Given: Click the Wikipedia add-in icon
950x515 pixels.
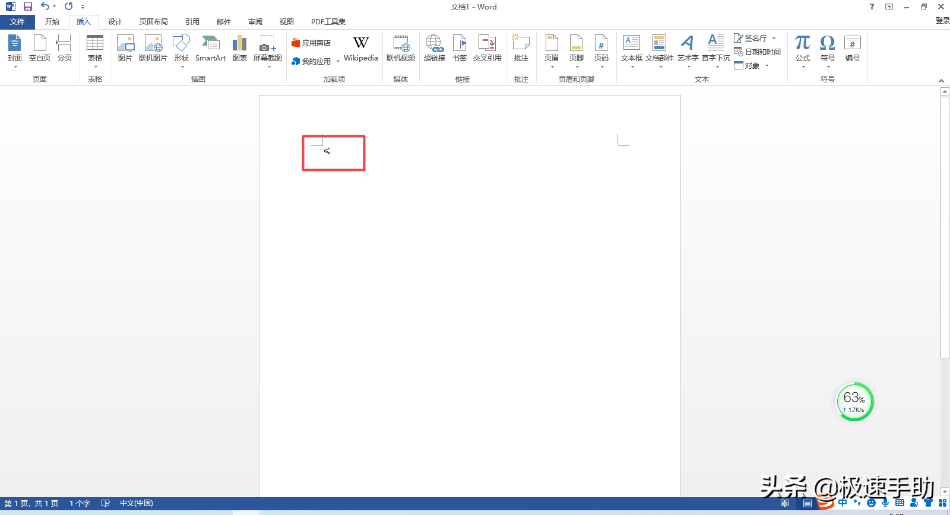Looking at the screenshot, I should tap(360, 49).
